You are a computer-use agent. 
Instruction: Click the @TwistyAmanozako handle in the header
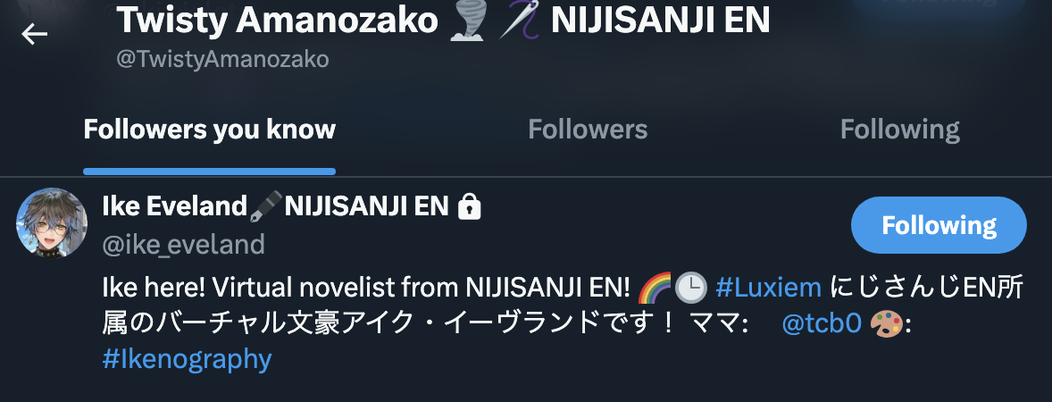(222, 59)
